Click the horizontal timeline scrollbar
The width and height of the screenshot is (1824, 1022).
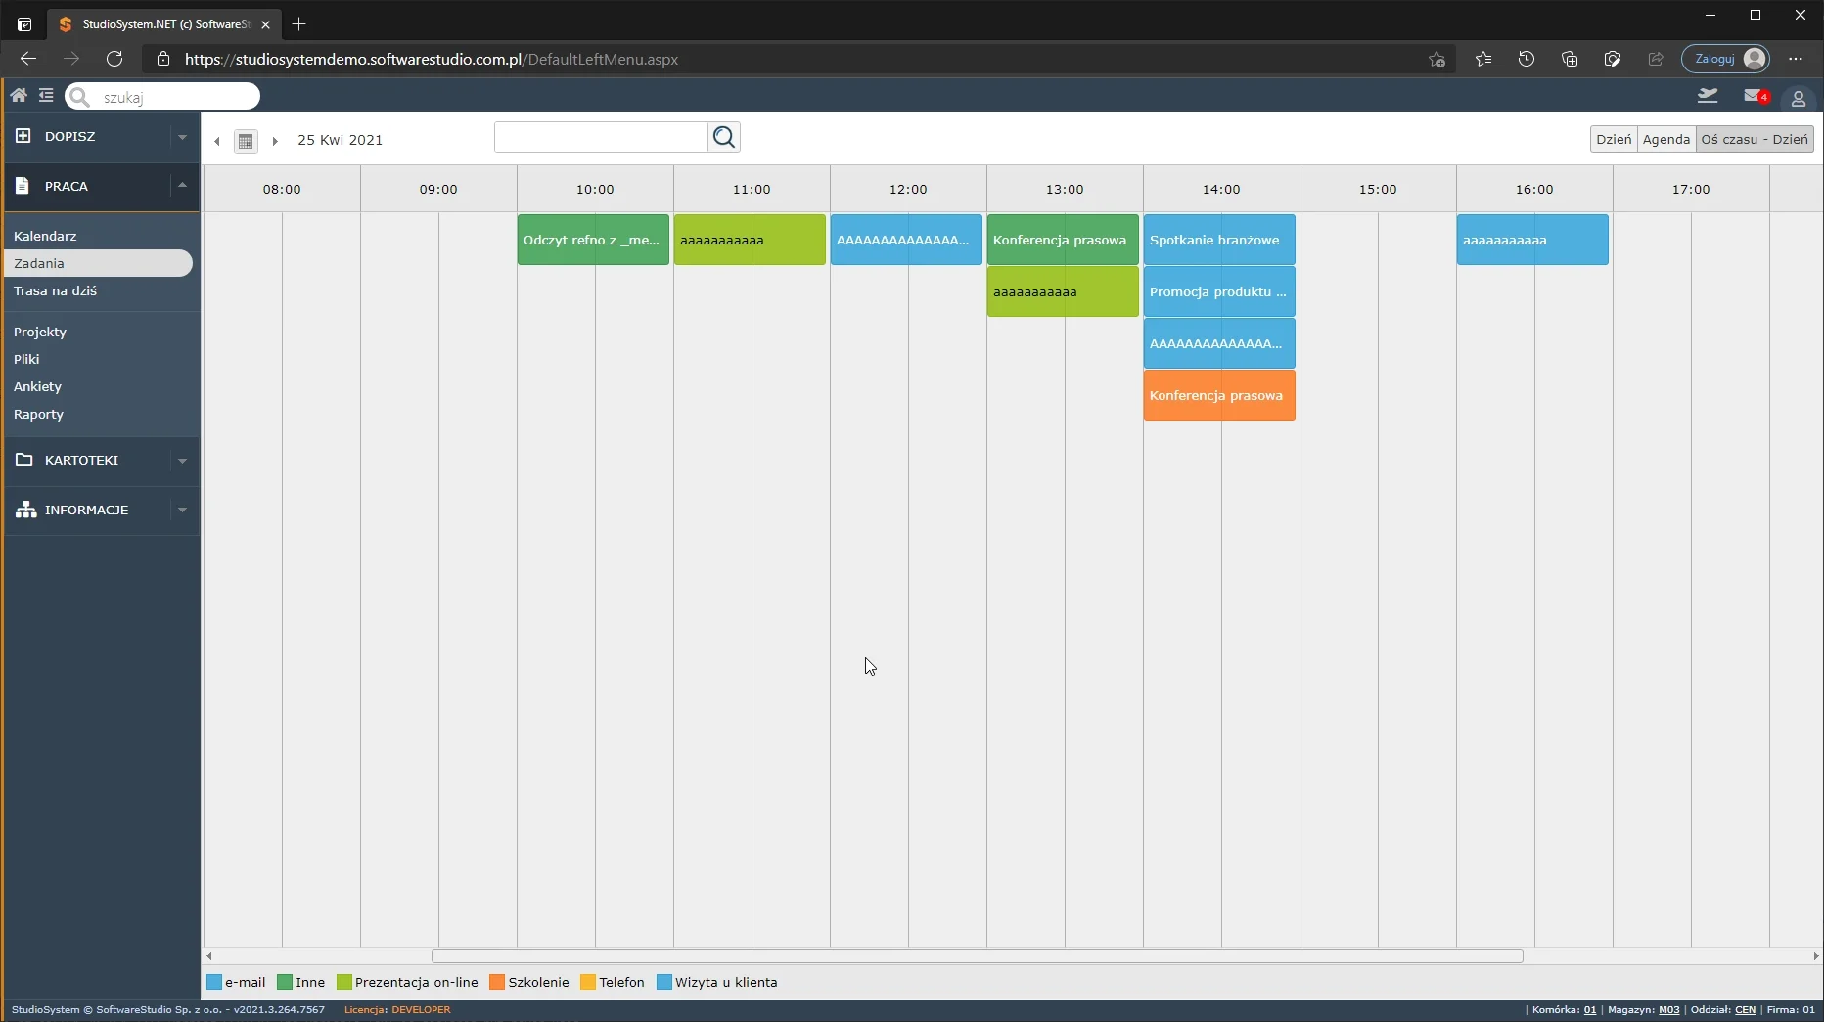pos(977,955)
